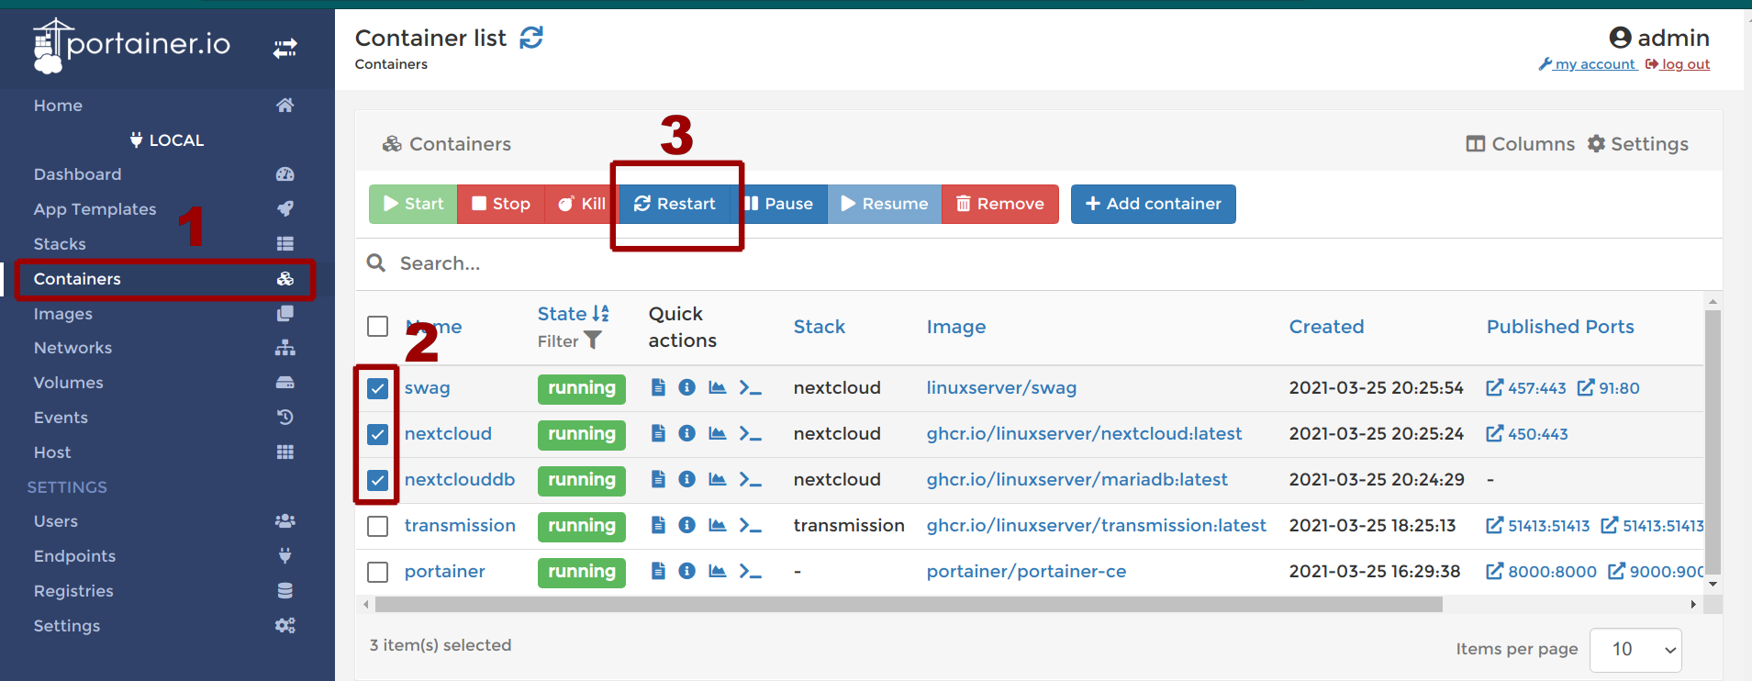The height and width of the screenshot is (681, 1752).
Task: Click the log out link
Action: (1678, 64)
